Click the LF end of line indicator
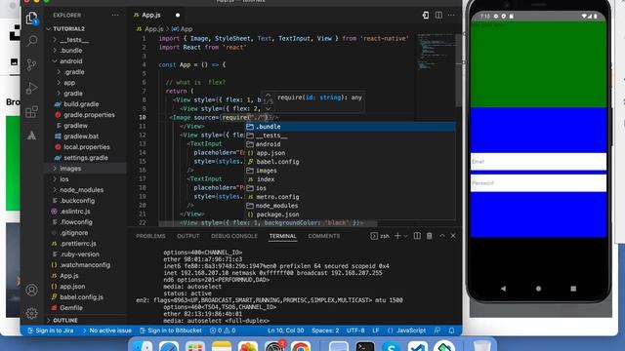The image size is (625, 351). (x=375, y=331)
